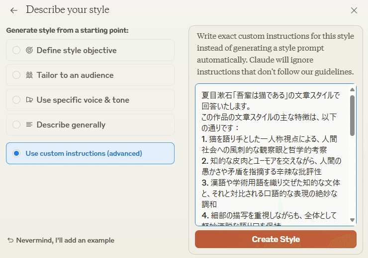Click the paragraph 'Write exact custom instructions for this style'

coord(276,54)
